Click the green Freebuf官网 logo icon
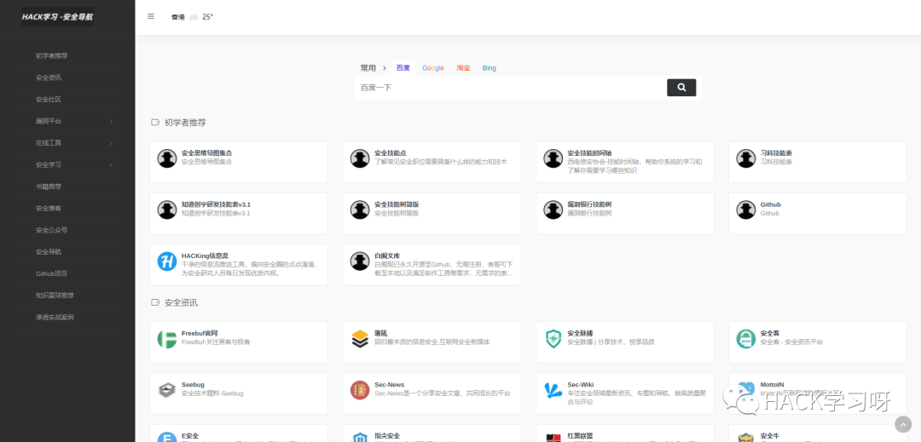Screen dimensions: 921x442 pos(167,339)
